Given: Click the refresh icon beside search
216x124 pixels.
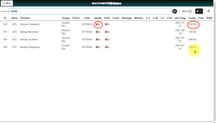Looking at the screenshot, I should click(175, 11).
